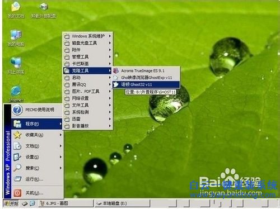Expand the 磁盘光盘工具 folder
Screen dimensions: 280x209
[x=87, y=43]
